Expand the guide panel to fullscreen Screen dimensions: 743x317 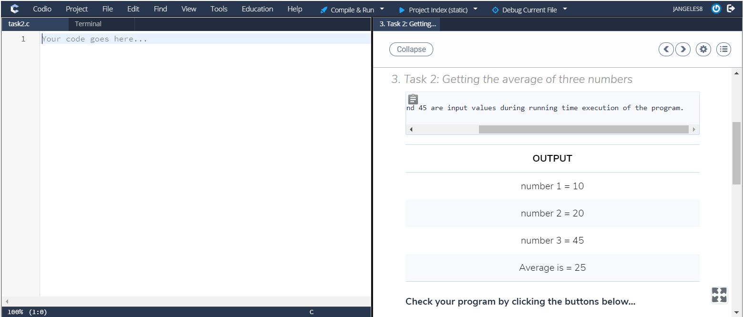(719, 295)
